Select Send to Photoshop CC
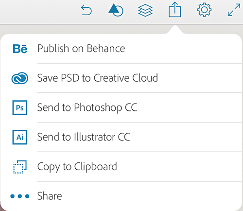 [121, 107]
